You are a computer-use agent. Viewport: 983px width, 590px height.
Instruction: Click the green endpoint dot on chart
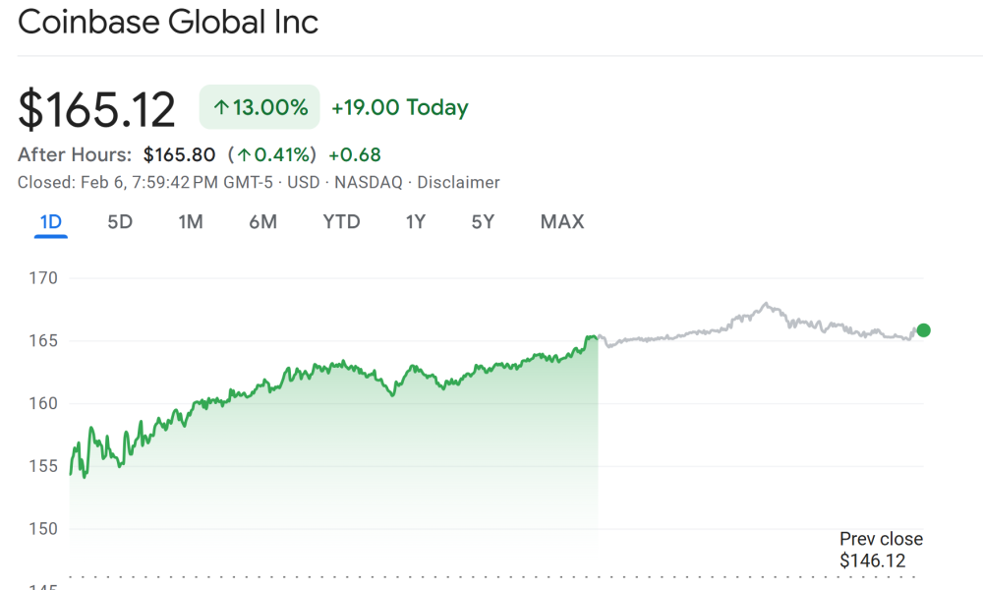click(x=923, y=330)
